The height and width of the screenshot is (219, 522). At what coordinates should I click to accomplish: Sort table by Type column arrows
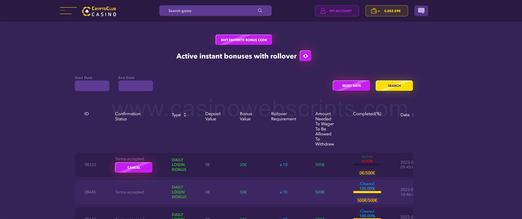pos(185,115)
